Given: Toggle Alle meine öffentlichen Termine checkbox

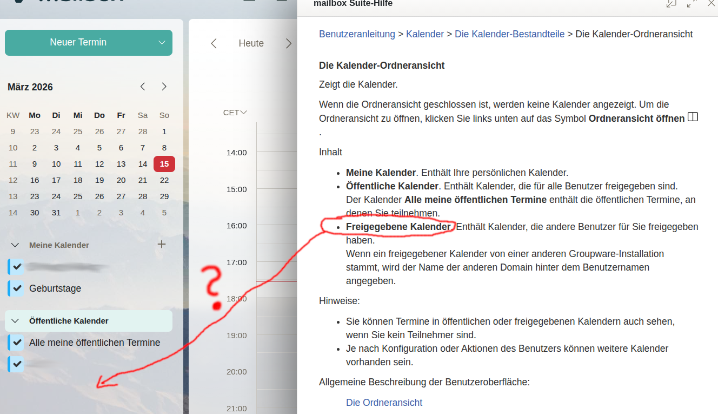Looking at the screenshot, I should (17, 343).
